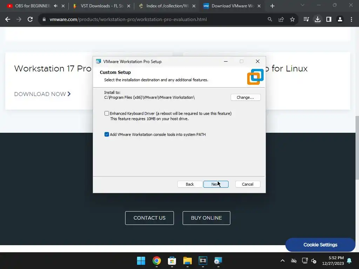359x269 pixels.
Task: Show hidden system tray icons
Action: [x=283, y=261]
